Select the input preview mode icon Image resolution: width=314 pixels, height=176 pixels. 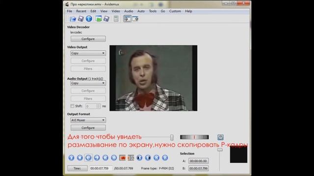[x=128, y=19]
